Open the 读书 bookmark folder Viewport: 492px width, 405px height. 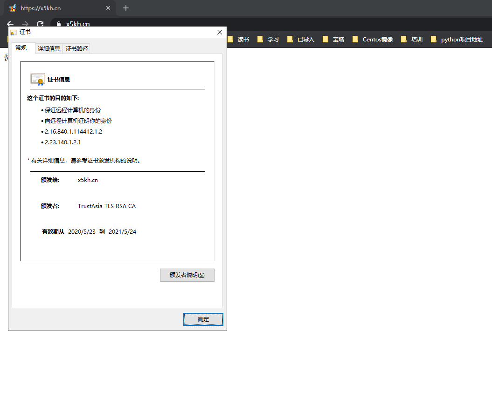coord(238,39)
